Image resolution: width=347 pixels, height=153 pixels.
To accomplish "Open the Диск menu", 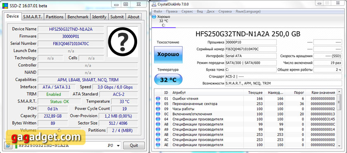I will point(210,11).
